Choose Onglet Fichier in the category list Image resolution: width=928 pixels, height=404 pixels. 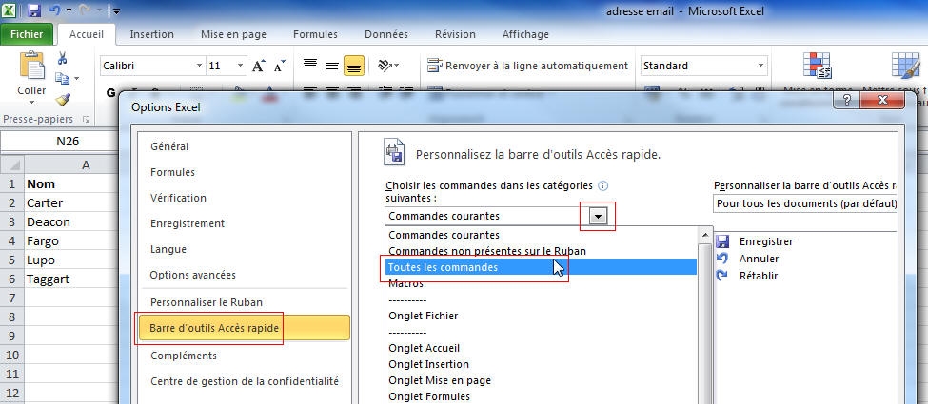541,316
